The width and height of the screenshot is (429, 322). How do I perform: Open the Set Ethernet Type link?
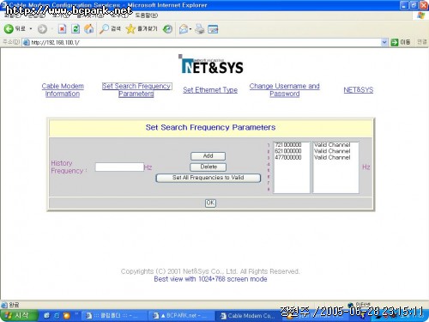pos(210,90)
